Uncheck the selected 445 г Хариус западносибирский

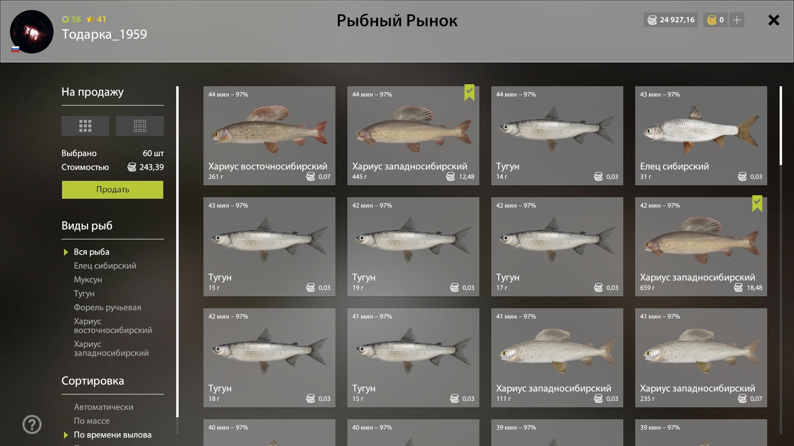point(413,136)
